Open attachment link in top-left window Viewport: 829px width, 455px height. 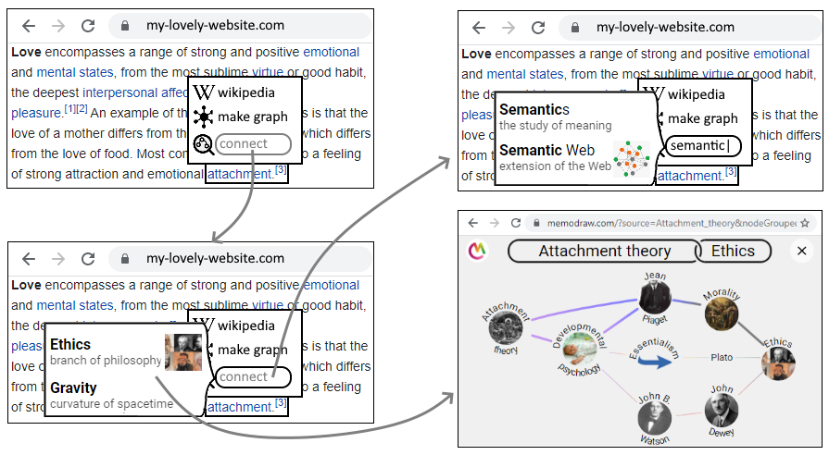[x=240, y=174]
